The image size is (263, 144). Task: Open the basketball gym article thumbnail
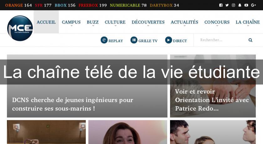point(46,132)
